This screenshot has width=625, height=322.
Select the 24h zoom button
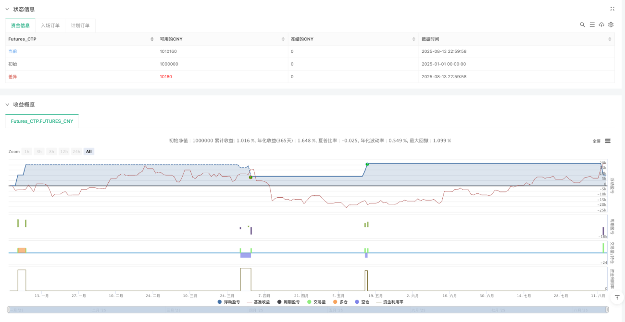(x=76, y=152)
